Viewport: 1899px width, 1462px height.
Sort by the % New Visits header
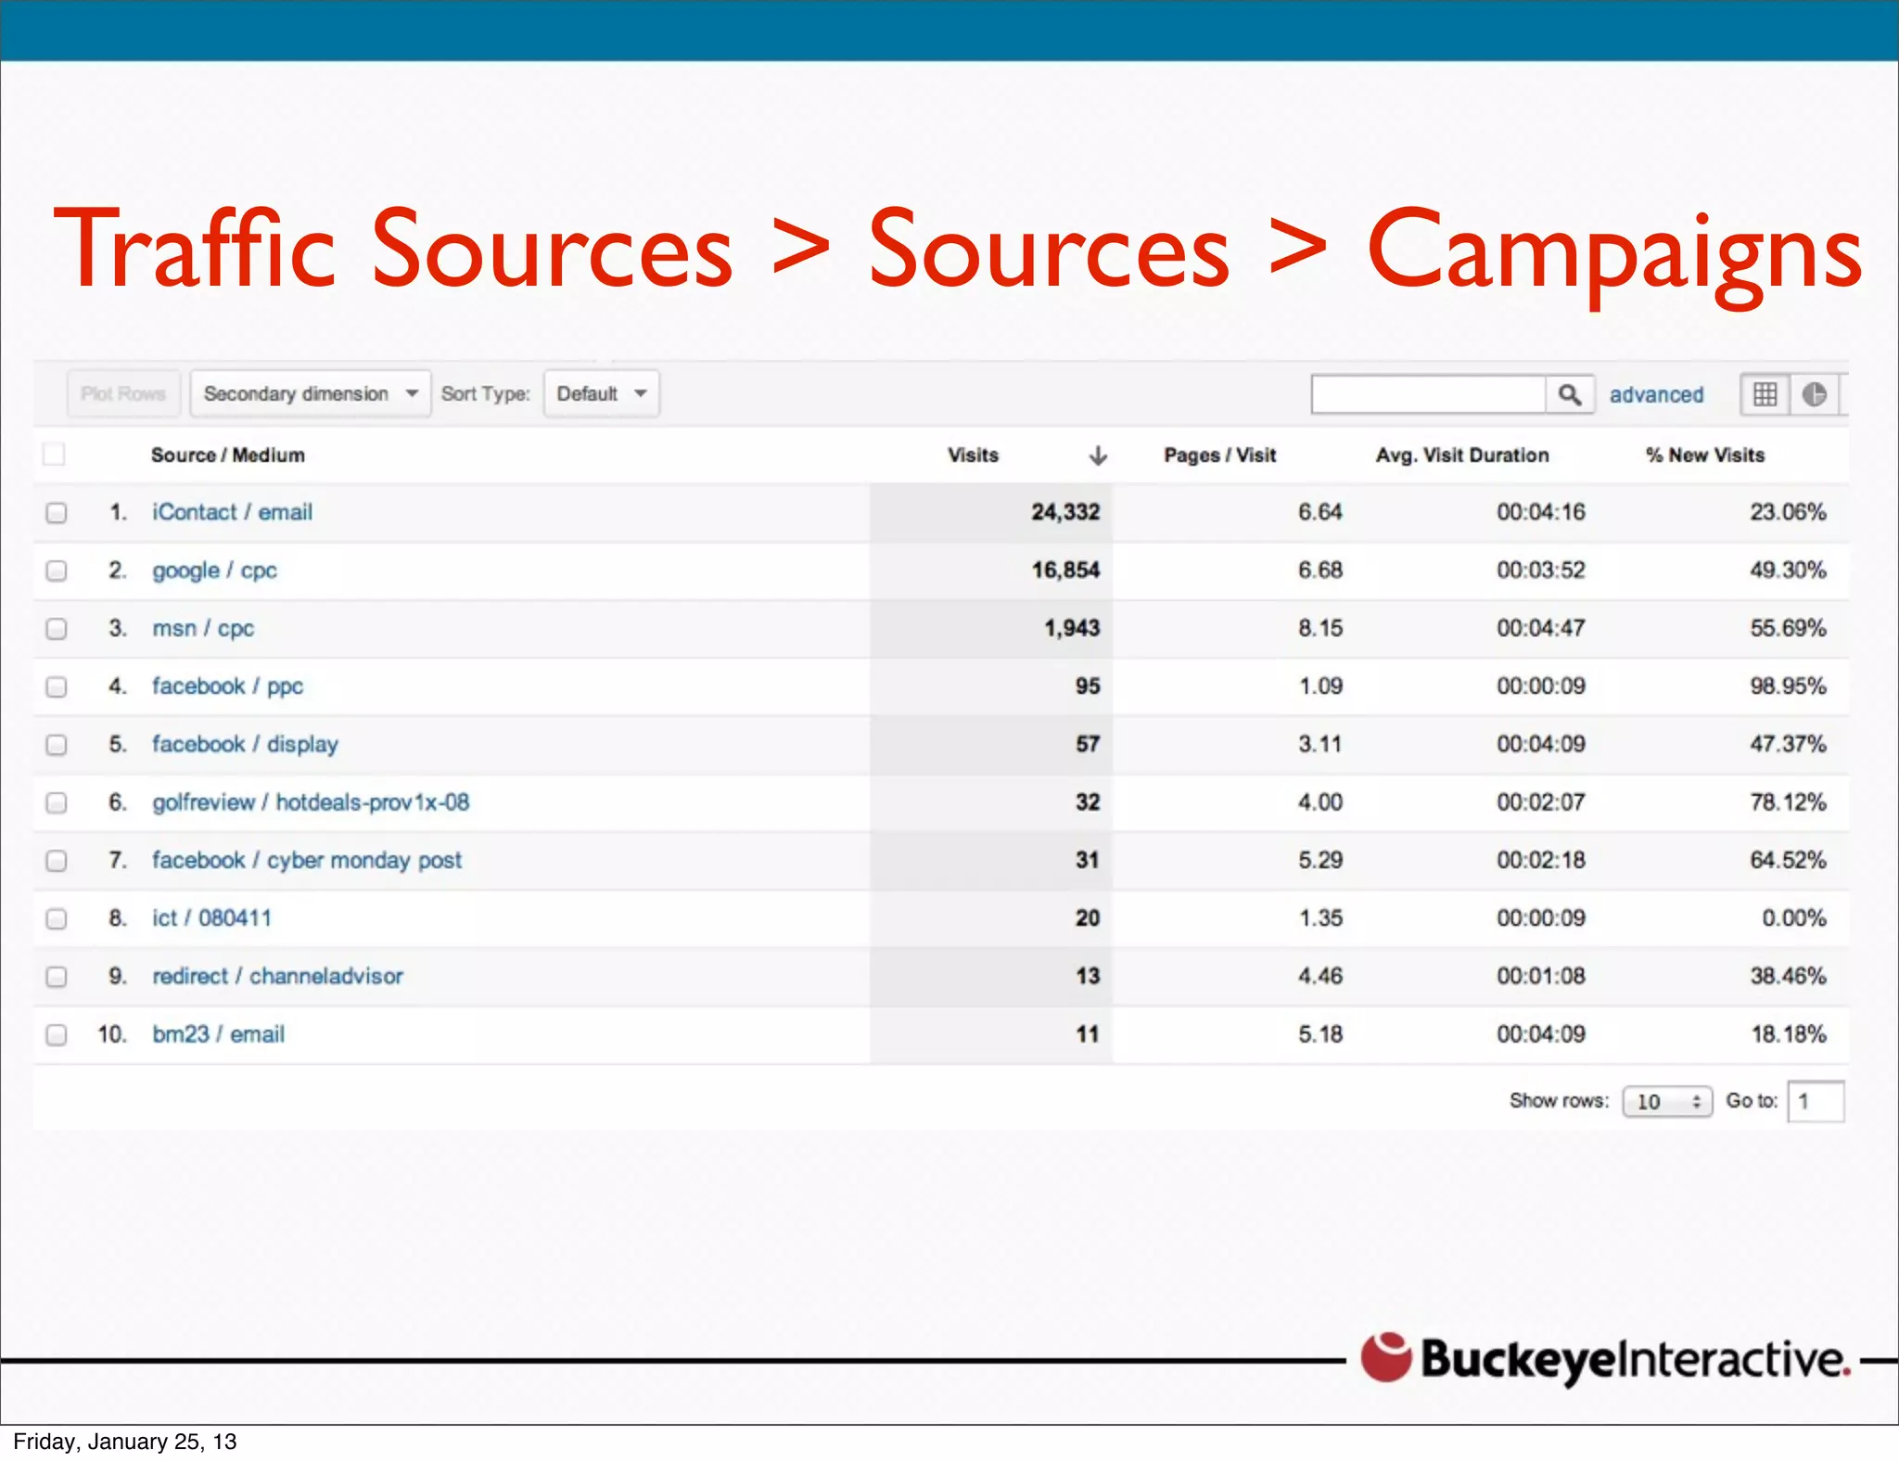(1705, 455)
